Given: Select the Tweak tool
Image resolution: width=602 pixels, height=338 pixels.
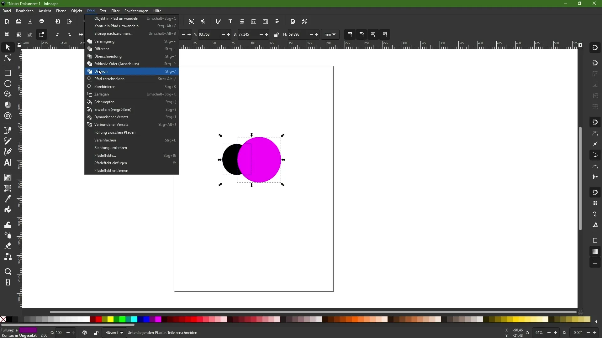Looking at the screenshot, I should point(8,225).
